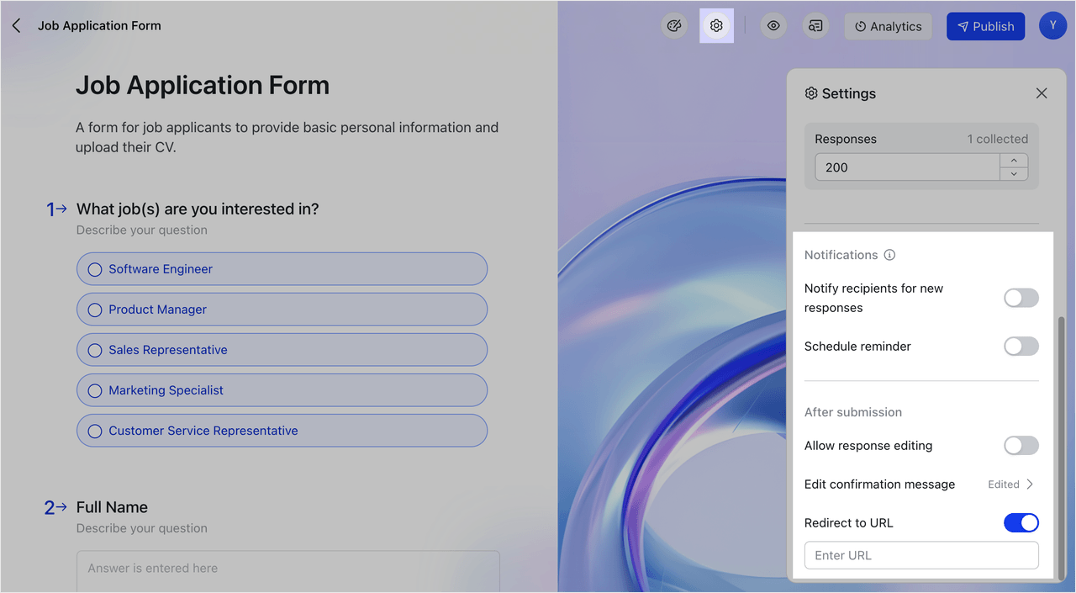Open Analytics from the top toolbar

coord(888,26)
